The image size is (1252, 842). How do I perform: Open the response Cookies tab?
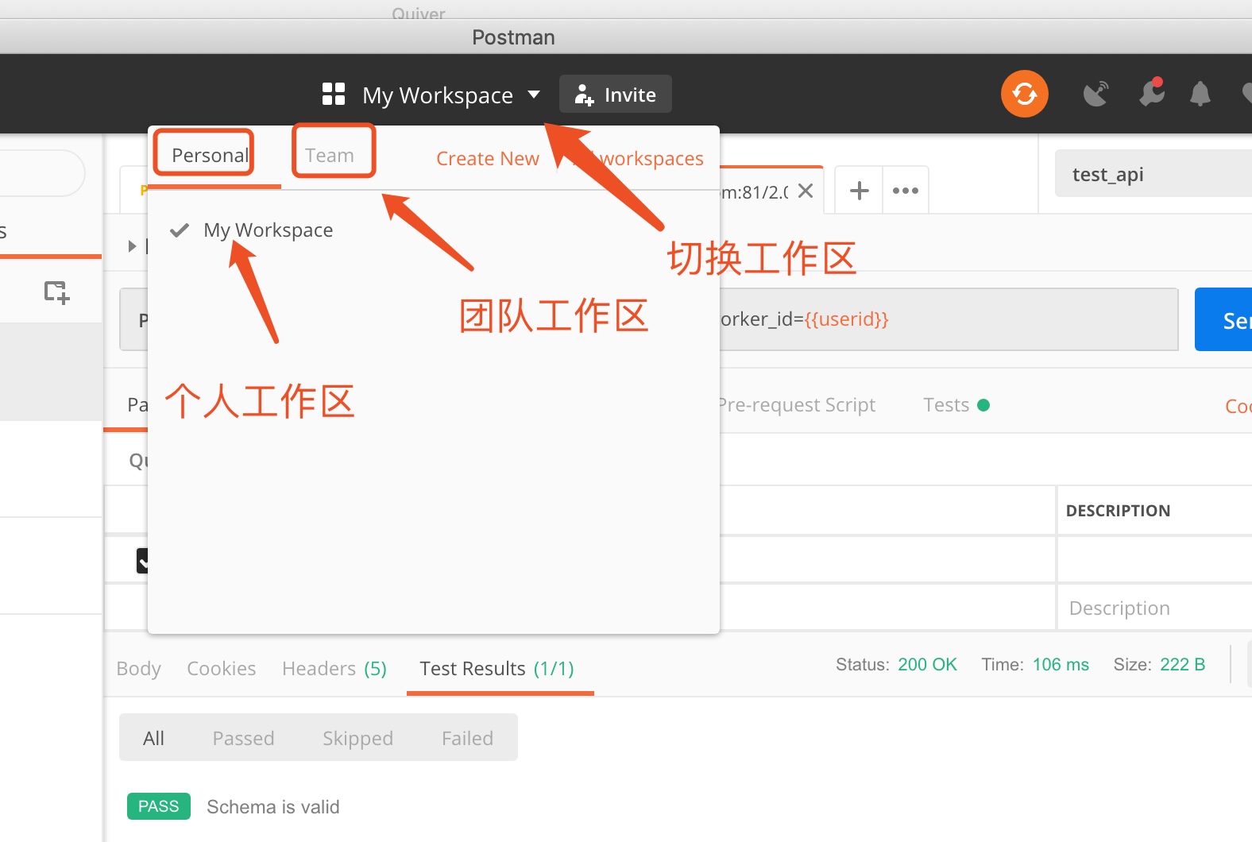coord(221,669)
